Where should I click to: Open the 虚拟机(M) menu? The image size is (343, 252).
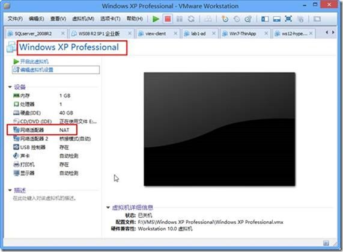[x=83, y=19]
